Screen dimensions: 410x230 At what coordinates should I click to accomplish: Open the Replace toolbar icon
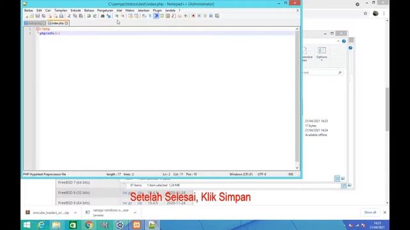point(109,16)
